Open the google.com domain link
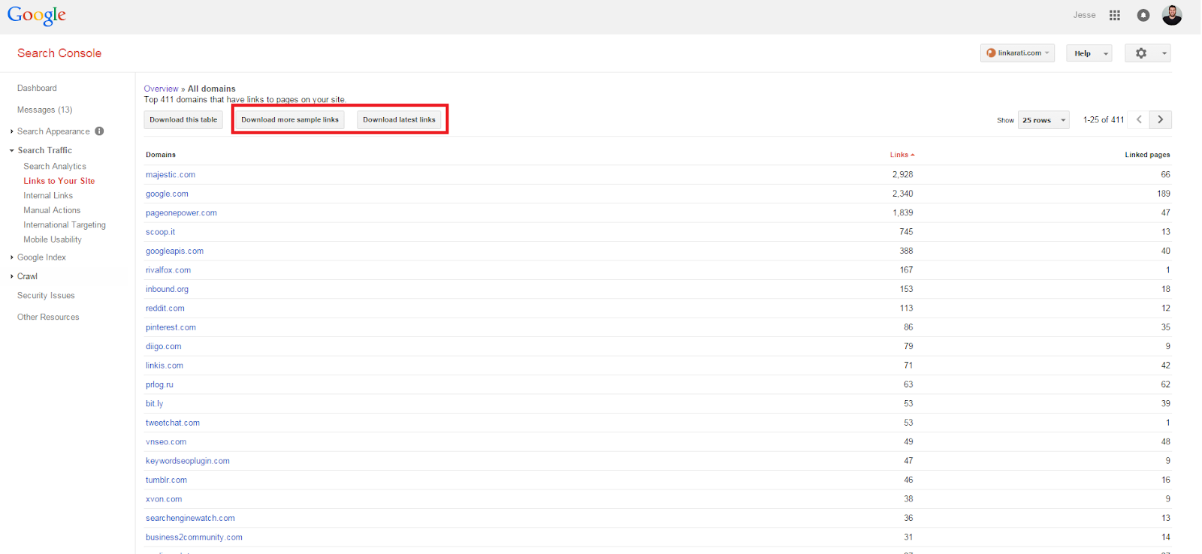The width and height of the screenshot is (1202, 554). [167, 194]
